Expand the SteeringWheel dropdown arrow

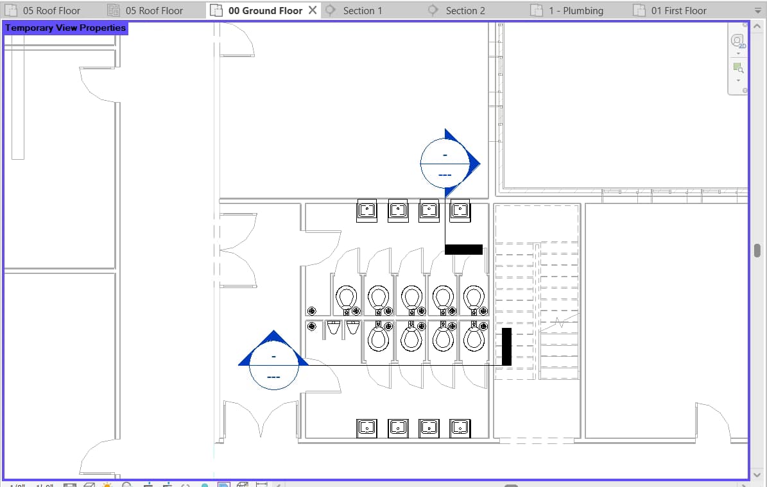[738, 54]
